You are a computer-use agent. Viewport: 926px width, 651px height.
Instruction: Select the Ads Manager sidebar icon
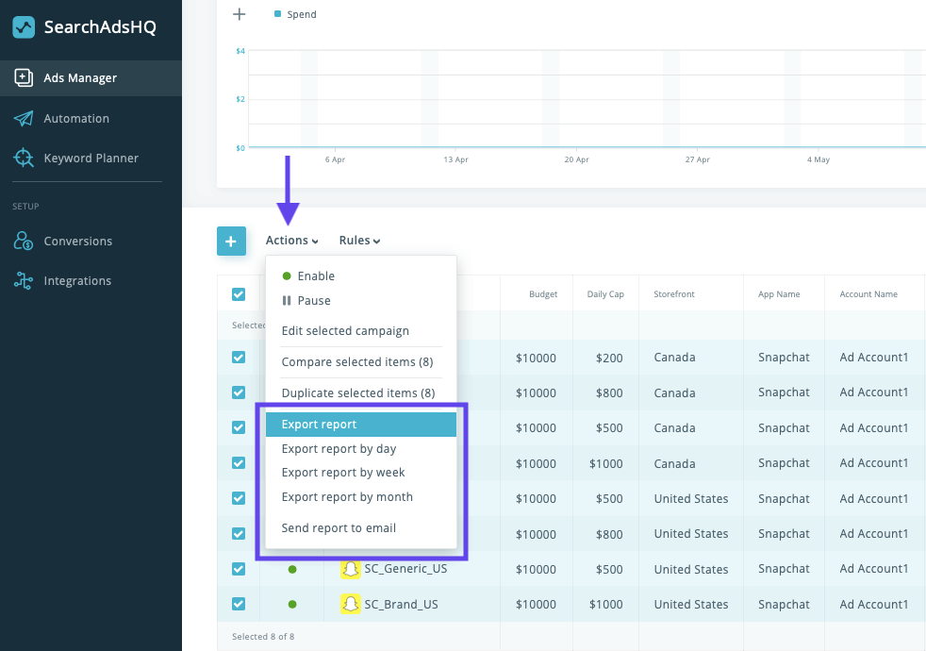(x=23, y=78)
